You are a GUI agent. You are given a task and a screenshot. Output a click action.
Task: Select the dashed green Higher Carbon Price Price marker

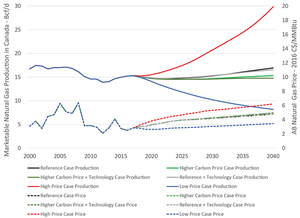click(173, 196)
